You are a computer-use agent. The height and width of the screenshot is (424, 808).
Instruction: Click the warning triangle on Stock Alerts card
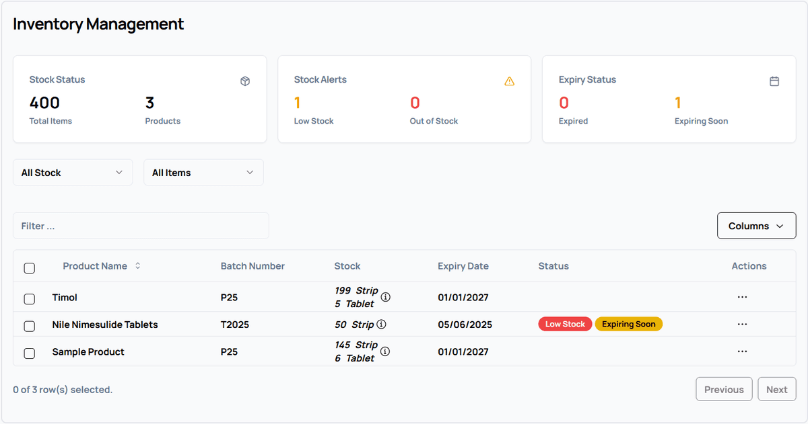tap(510, 81)
